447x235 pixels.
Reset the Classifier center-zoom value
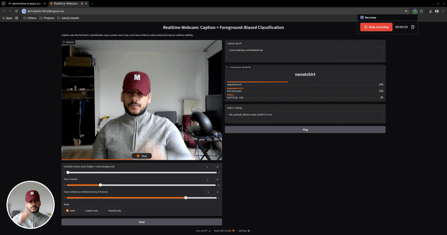pos(217,167)
